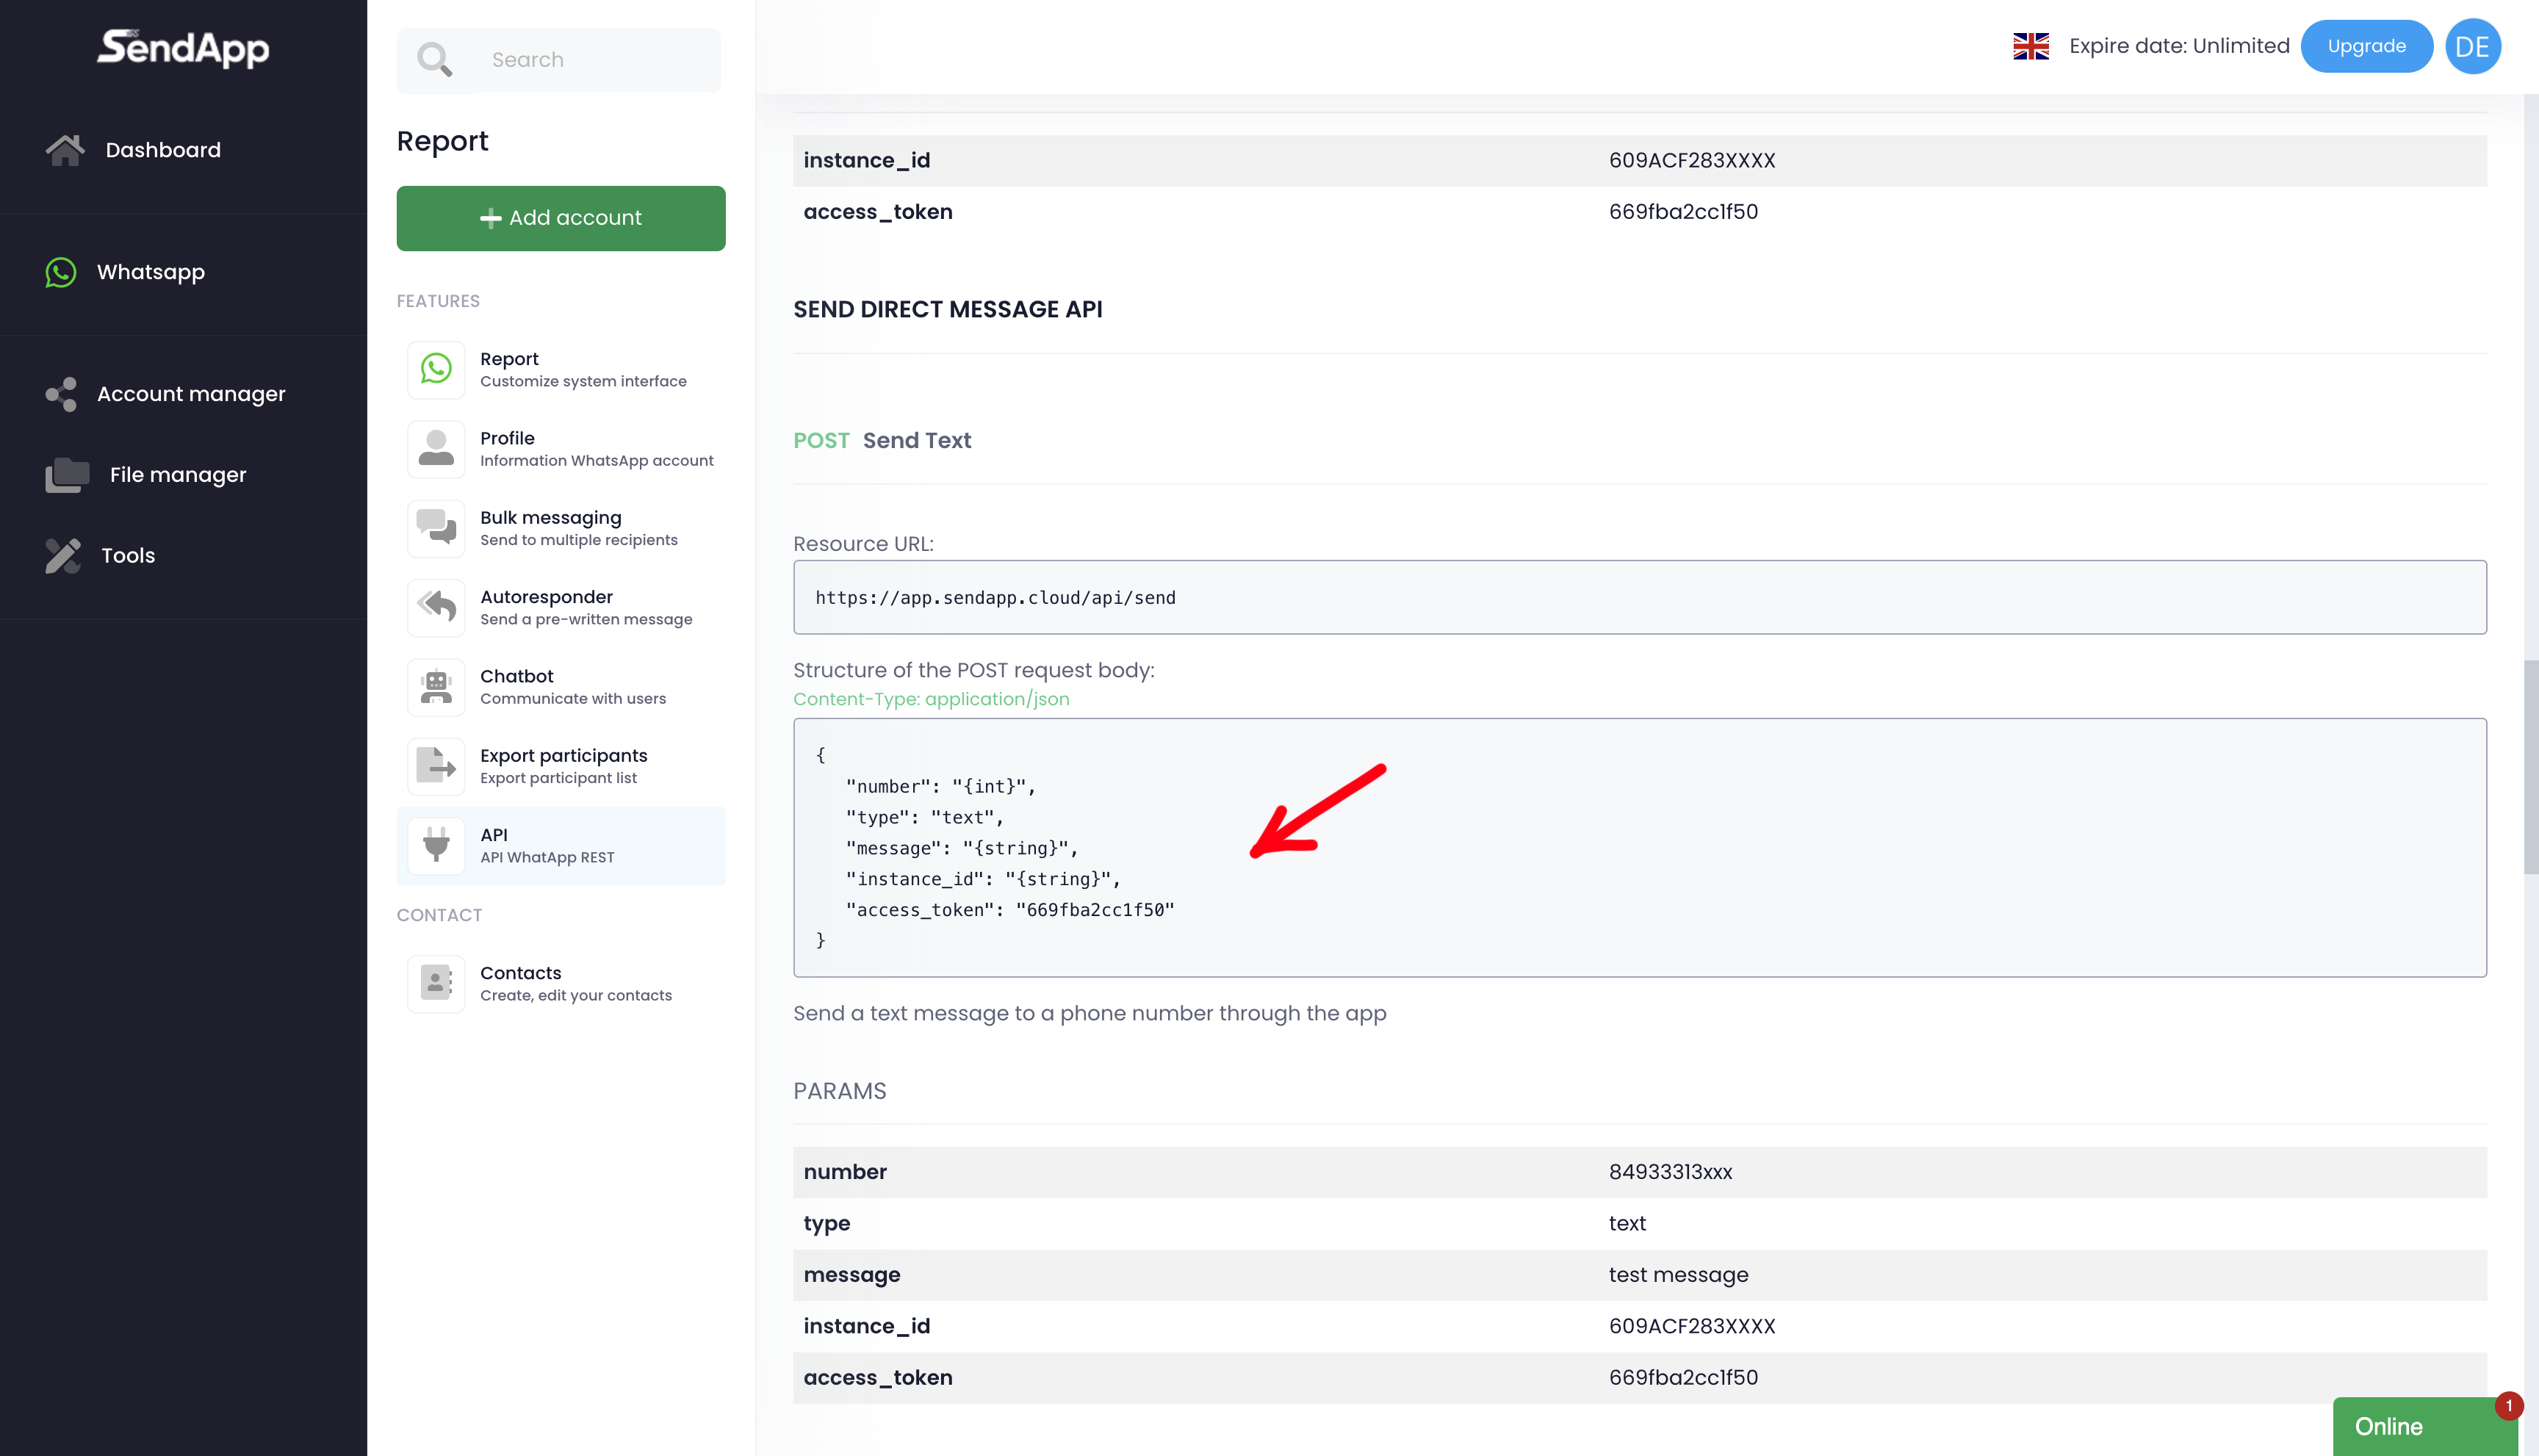Click the Account manager share icon
Viewport: 2539px width, 1456px height.
pos(61,394)
